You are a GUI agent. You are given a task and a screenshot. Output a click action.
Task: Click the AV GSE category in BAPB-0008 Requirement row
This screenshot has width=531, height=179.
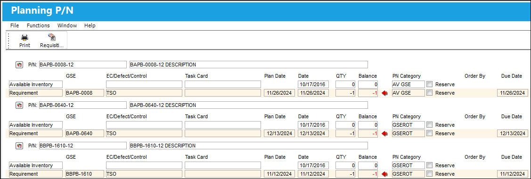pos(408,93)
